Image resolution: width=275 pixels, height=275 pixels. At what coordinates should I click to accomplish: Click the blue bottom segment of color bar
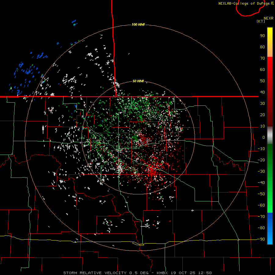270,229
